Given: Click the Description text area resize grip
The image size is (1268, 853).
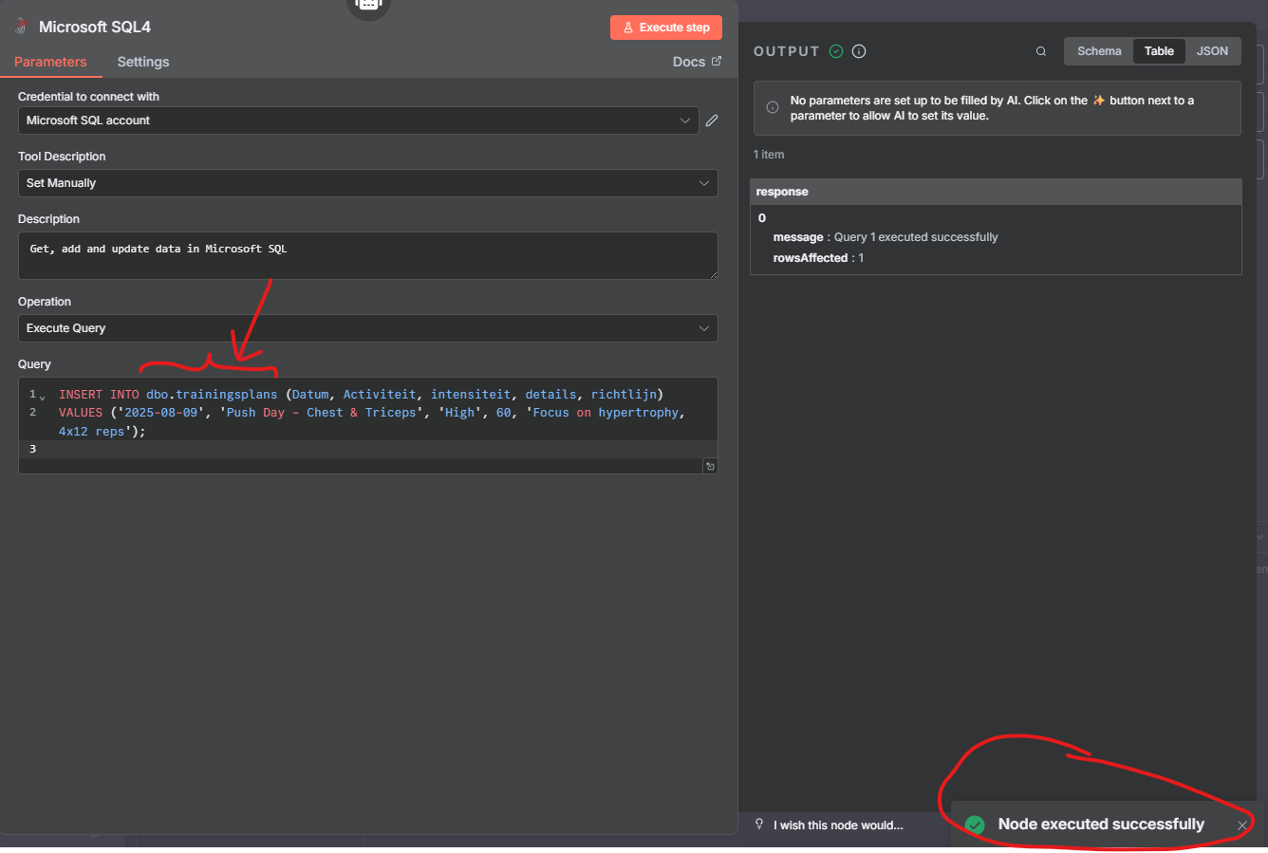Looking at the screenshot, I should coord(715,277).
